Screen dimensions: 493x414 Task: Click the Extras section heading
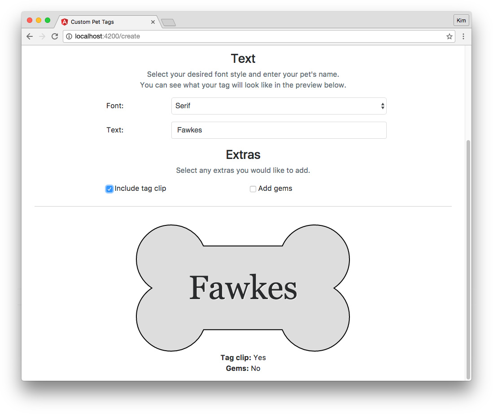(243, 155)
